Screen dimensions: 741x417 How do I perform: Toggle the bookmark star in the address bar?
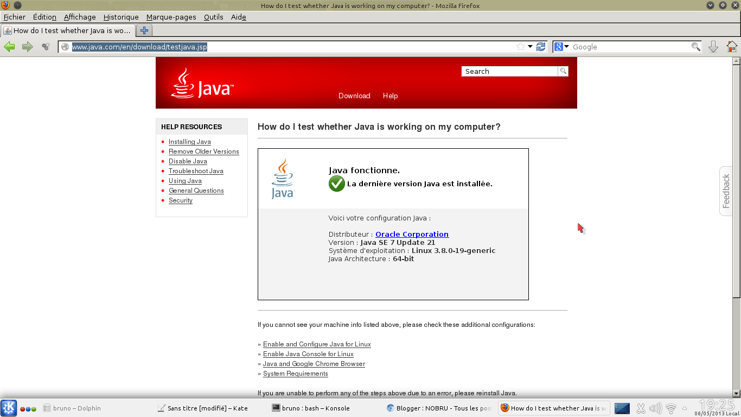coord(520,47)
